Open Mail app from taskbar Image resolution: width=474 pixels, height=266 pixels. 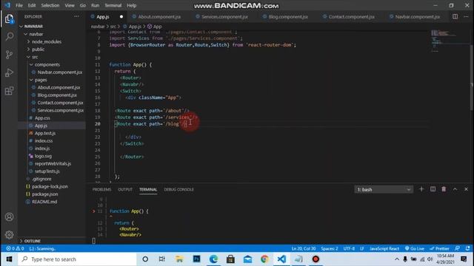[247, 259]
